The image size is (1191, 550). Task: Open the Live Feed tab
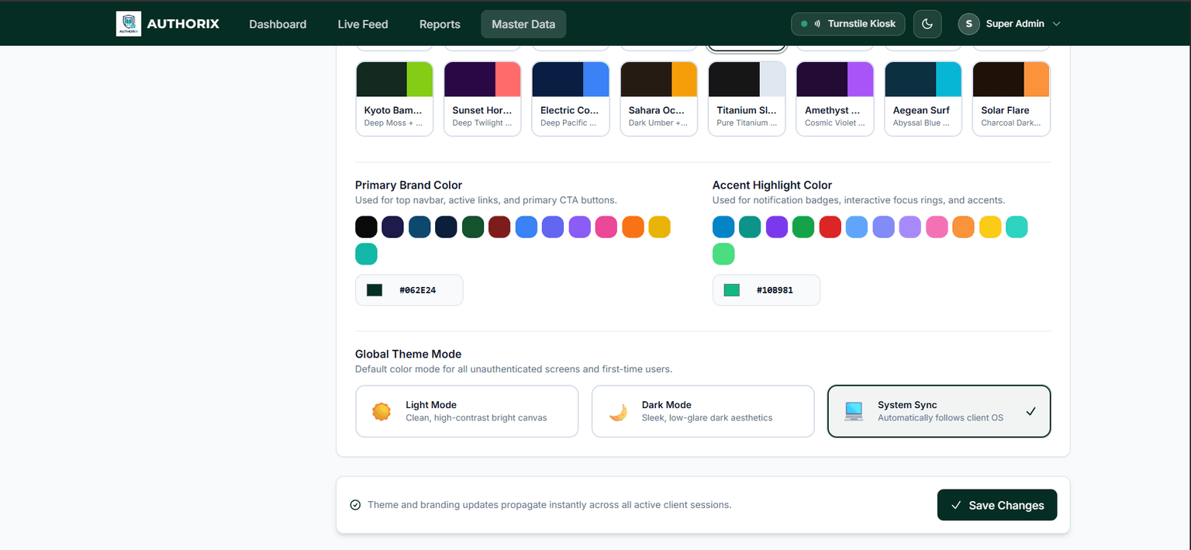tap(363, 24)
